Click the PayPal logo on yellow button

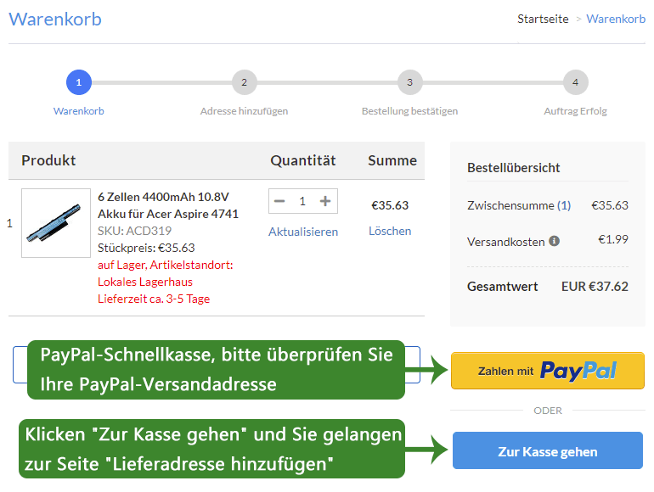[x=578, y=371]
